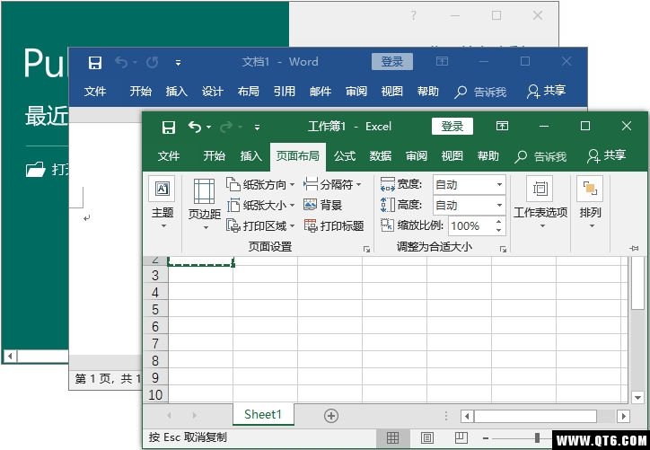The height and width of the screenshot is (450, 650).
Task: Select row 7 header in Excel
Action: pos(155,343)
